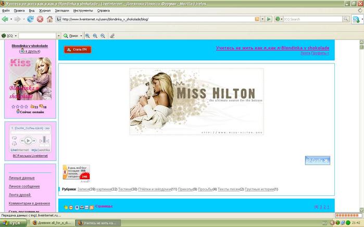The width and height of the screenshot is (364, 227).
Task: Reload the page with the Refresh icon
Action: 30,19
